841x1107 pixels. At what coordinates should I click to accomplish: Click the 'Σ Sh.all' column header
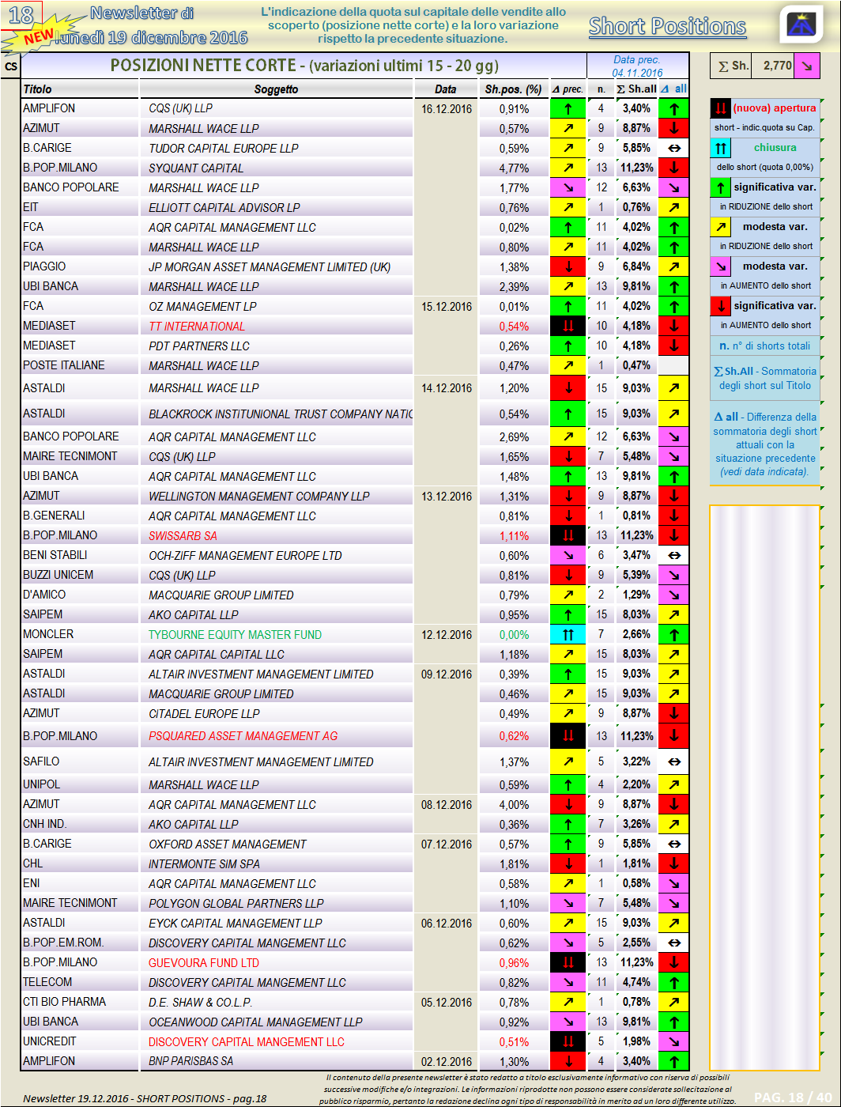point(636,89)
